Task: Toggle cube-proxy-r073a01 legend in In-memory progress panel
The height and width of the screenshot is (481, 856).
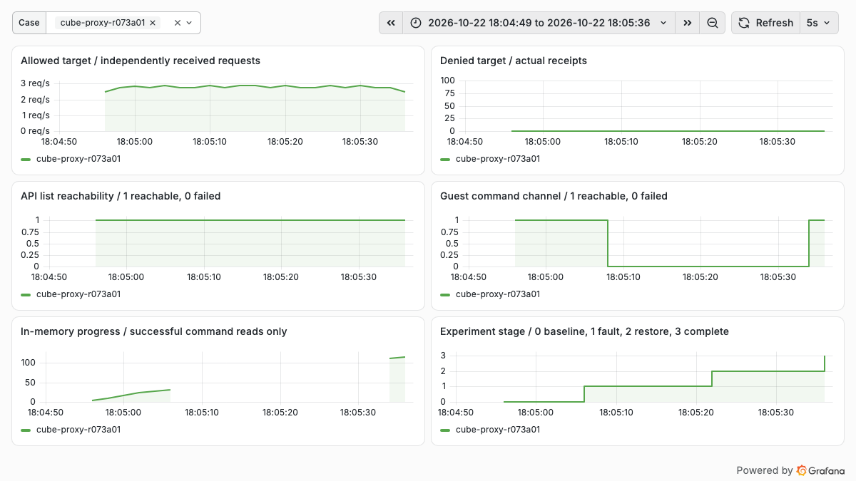Action: 78,430
